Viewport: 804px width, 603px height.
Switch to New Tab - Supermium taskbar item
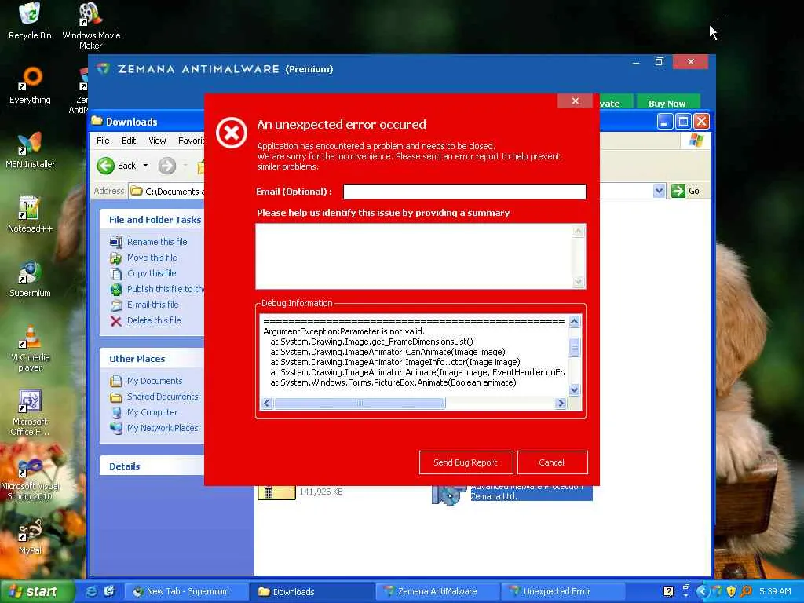point(187,592)
